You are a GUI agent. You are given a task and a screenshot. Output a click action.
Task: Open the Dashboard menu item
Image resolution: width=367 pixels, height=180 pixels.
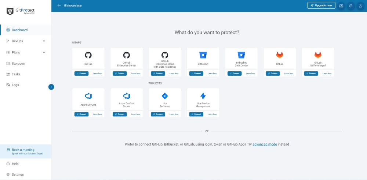pos(26,30)
